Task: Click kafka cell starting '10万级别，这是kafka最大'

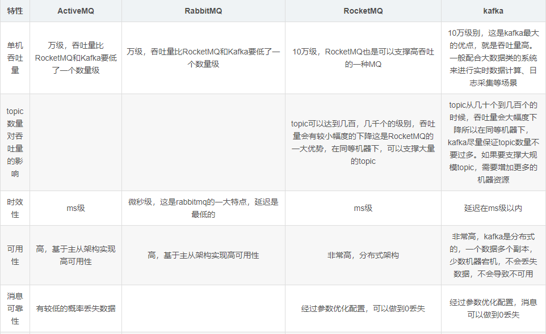Action: (x=493, y=58)
